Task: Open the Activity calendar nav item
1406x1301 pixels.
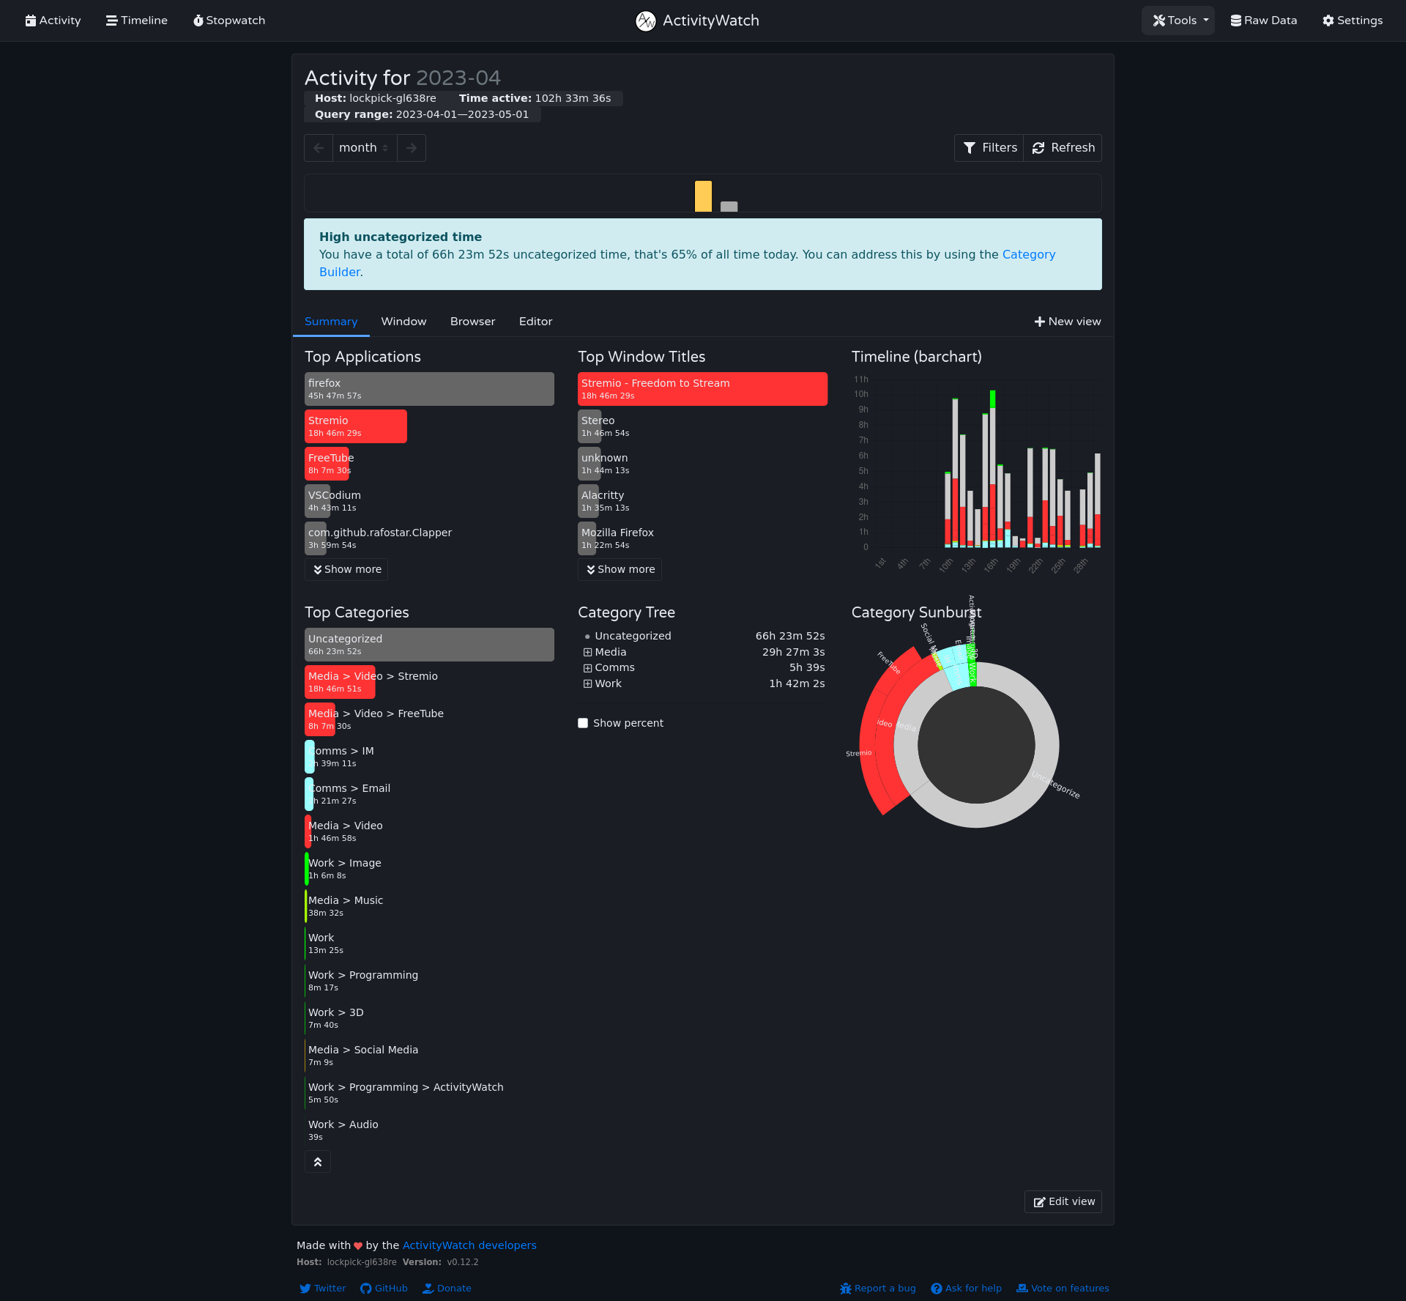Action: [53, 21]
